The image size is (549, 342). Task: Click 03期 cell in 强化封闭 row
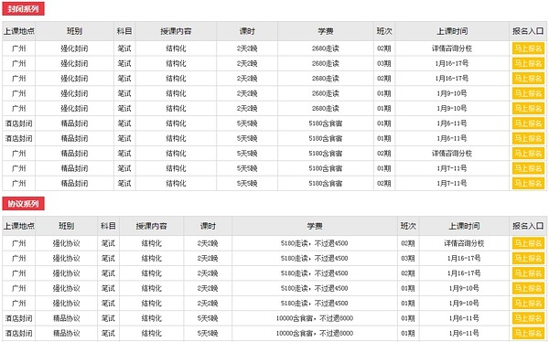pos(384,63)
